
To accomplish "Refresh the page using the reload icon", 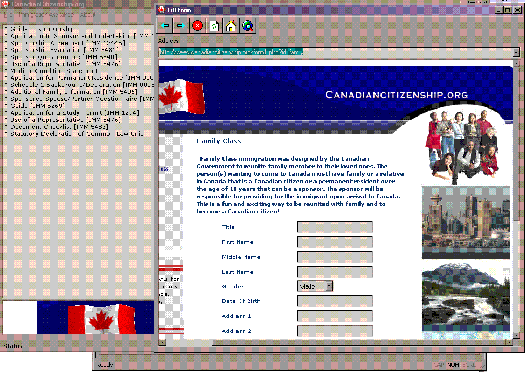I will pos(214,25).
